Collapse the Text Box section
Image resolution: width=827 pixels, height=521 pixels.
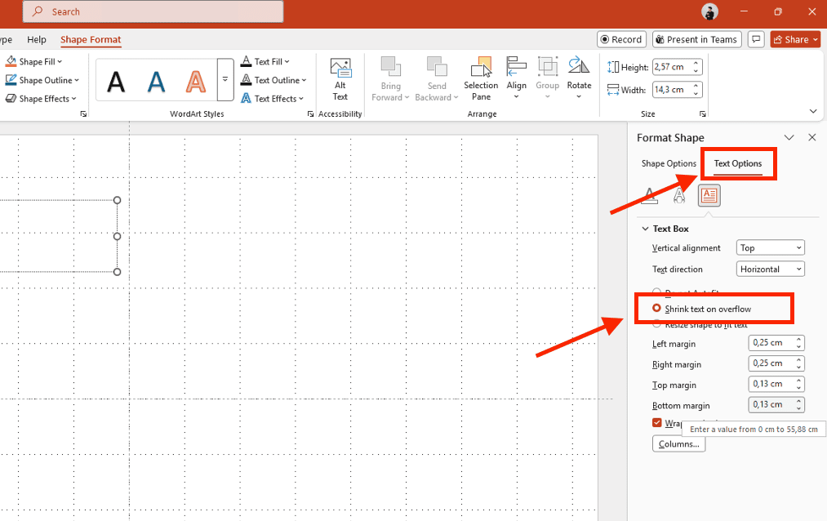point(645,229)
